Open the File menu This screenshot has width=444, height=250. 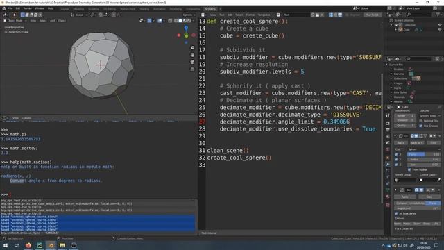(x=10, y=8)
